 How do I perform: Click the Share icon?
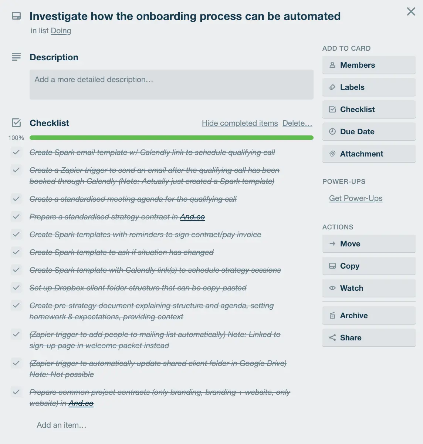click(332, 337)
